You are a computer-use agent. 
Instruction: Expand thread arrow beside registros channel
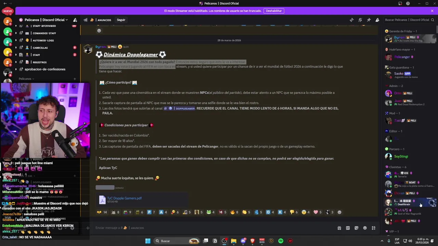[16, 62]
